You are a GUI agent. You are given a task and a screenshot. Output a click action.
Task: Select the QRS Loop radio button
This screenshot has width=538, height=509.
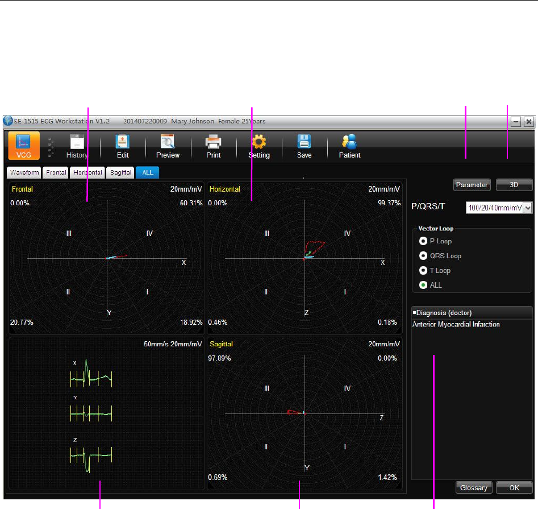423,256
